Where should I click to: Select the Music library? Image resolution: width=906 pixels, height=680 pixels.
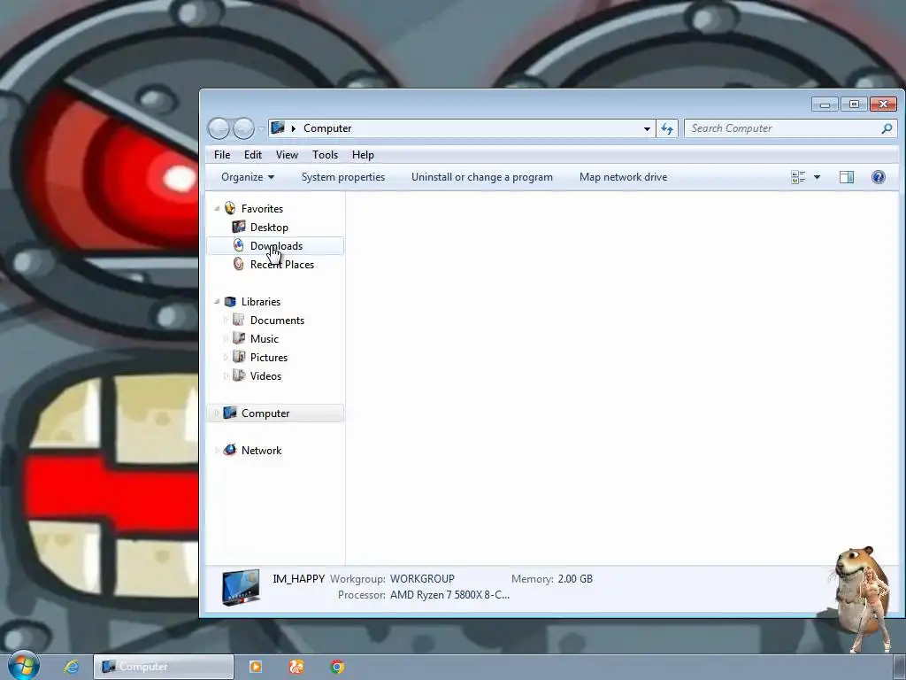[264, 339]
